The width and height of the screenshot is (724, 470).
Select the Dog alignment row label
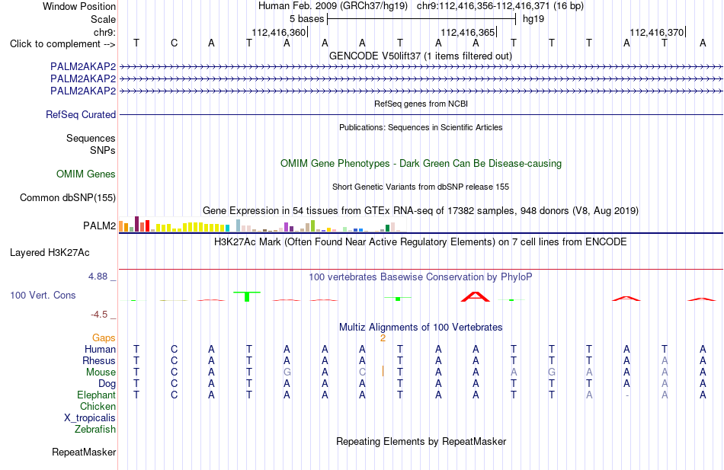107,384
